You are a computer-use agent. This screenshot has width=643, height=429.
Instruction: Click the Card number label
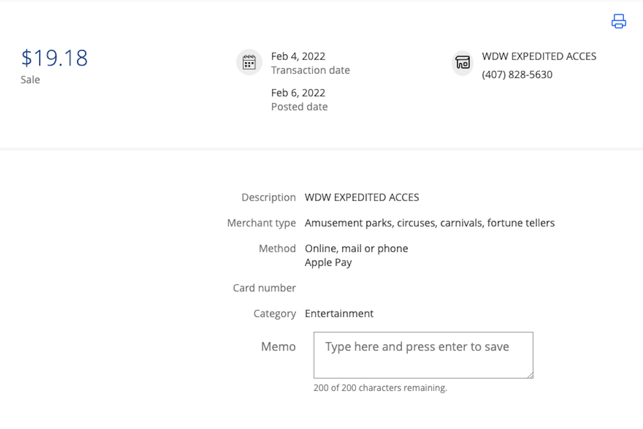pos(264,288)
